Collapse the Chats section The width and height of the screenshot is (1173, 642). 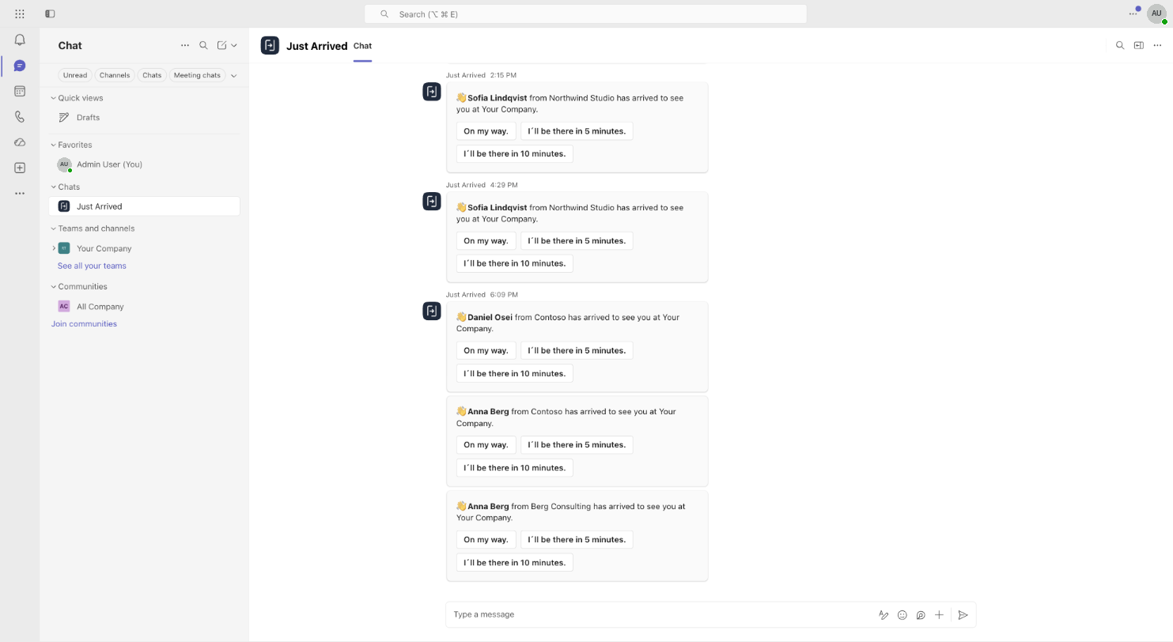[53, 187]
